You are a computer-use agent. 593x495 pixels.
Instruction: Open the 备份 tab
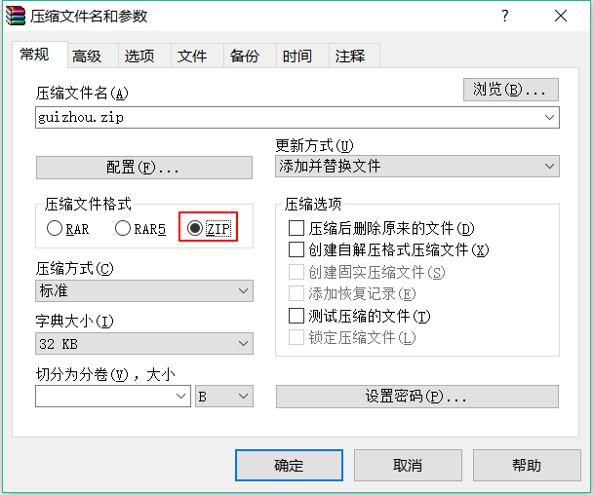pos(244,57)
